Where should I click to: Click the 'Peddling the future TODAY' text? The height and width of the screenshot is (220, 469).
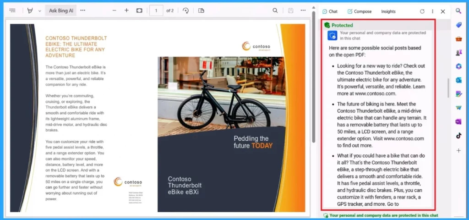pos(253,142)
